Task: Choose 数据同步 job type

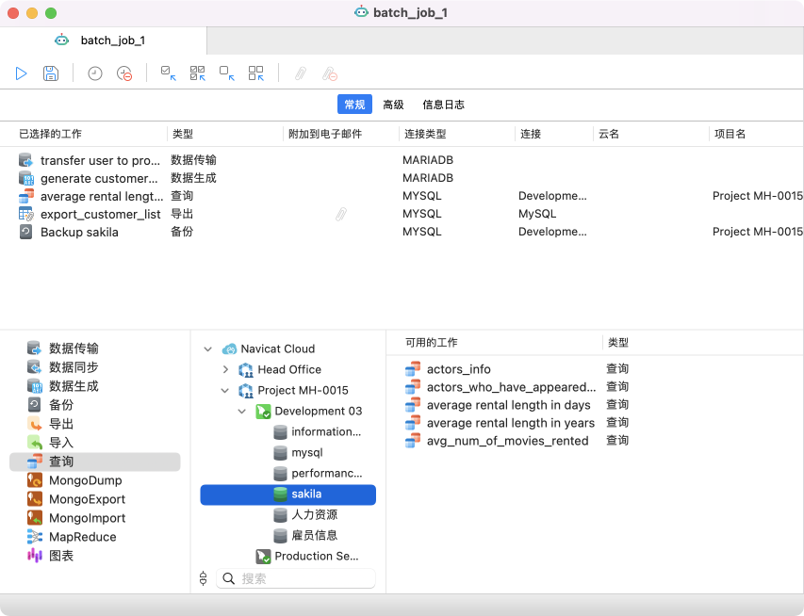Action: pyautogui.click(x=95, y=367)
